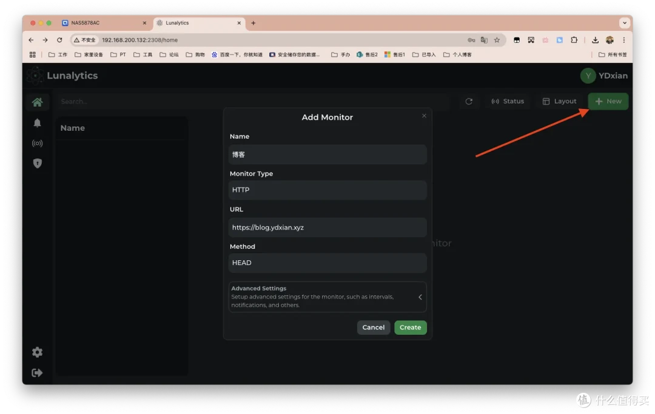Screen dimensions: 655x414
Task: Open the black mask extension icon
Action: click(517, 40)
